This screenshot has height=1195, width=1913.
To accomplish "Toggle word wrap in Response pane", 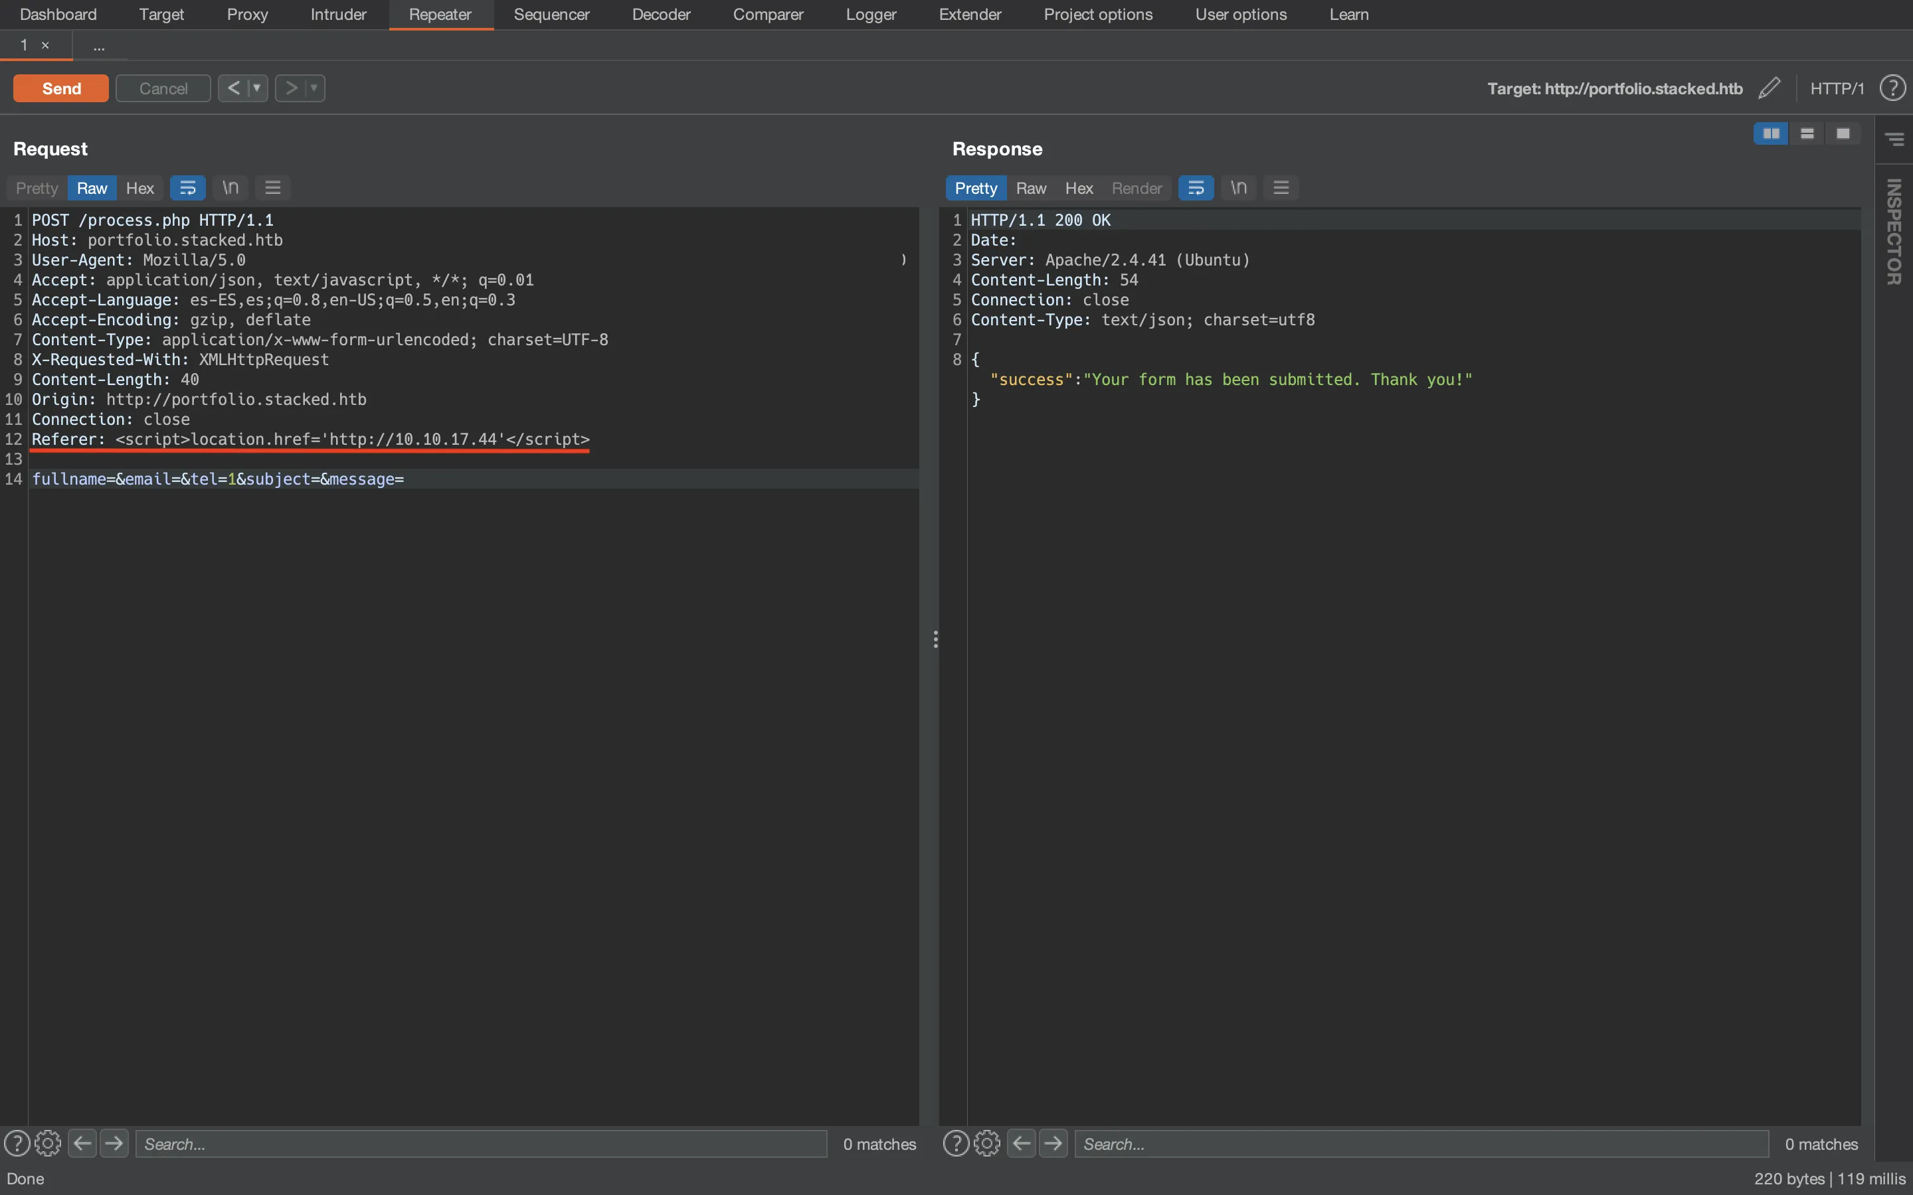I will coord(1195,188).
